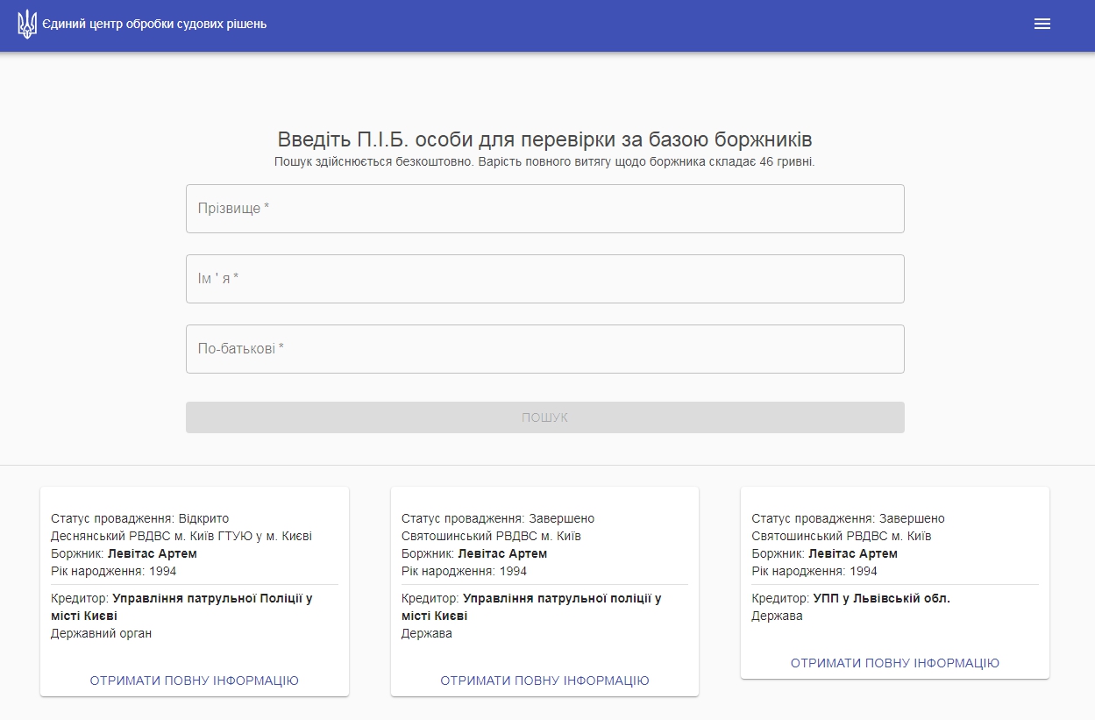The width and height of the screenshot is (1095, 720).
Task: Select the status line reading Відкрито
Action: pos(139,518)
